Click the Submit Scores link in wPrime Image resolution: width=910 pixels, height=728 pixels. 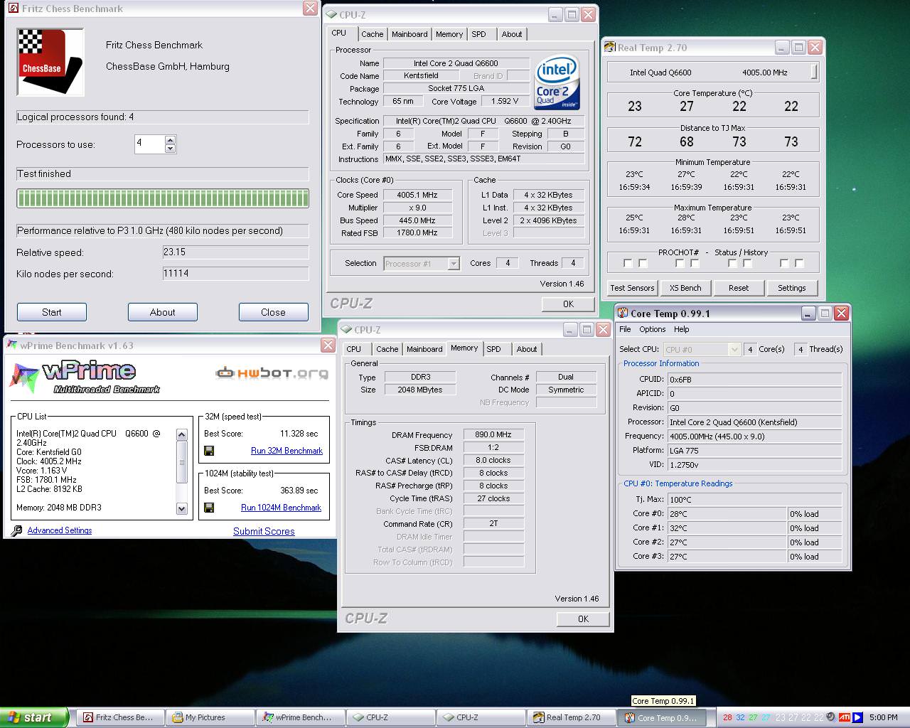tap(264, 531)
